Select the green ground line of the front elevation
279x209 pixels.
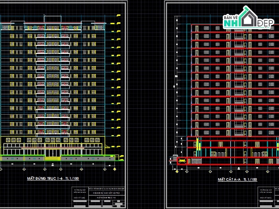[x=57, y=156]
